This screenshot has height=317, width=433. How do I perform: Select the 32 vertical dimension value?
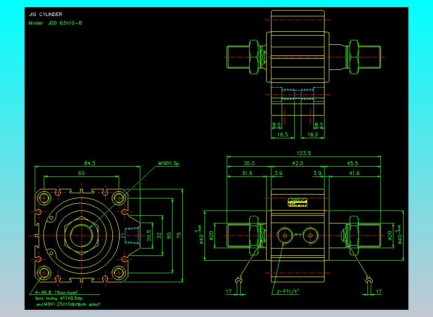(x=159, y=236)
